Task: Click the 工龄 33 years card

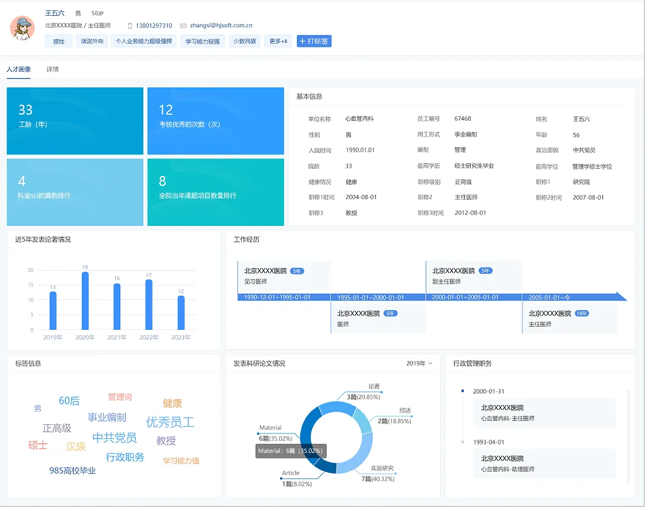Action: click(75, 121)
